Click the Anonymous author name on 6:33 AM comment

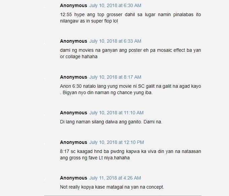coord(73,41)
